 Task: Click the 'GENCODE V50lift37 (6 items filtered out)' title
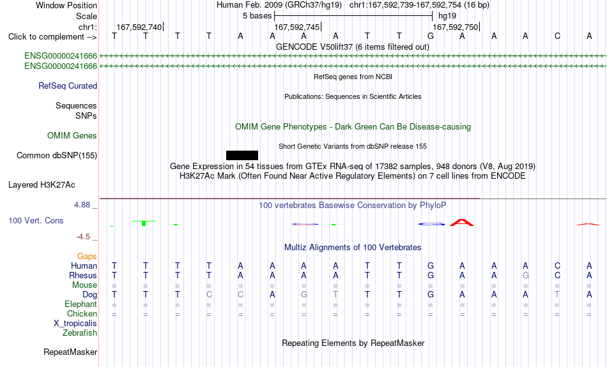[353, 47]
